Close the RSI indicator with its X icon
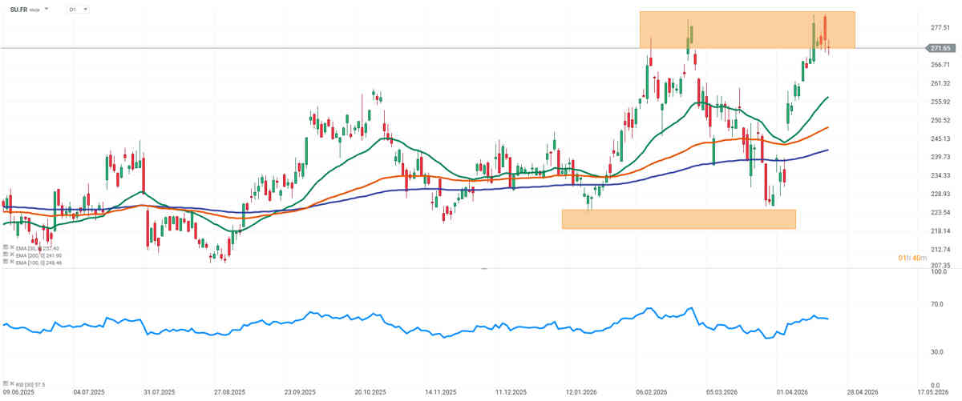962x401 pixels. tap(11, 385)
